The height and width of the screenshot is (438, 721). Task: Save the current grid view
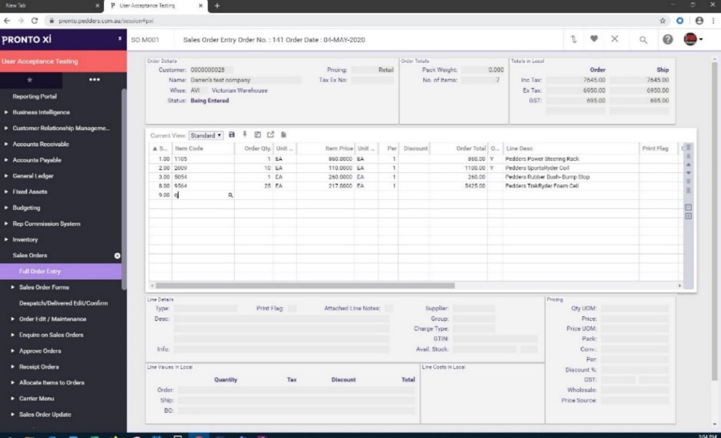click(x=232, y=135)
